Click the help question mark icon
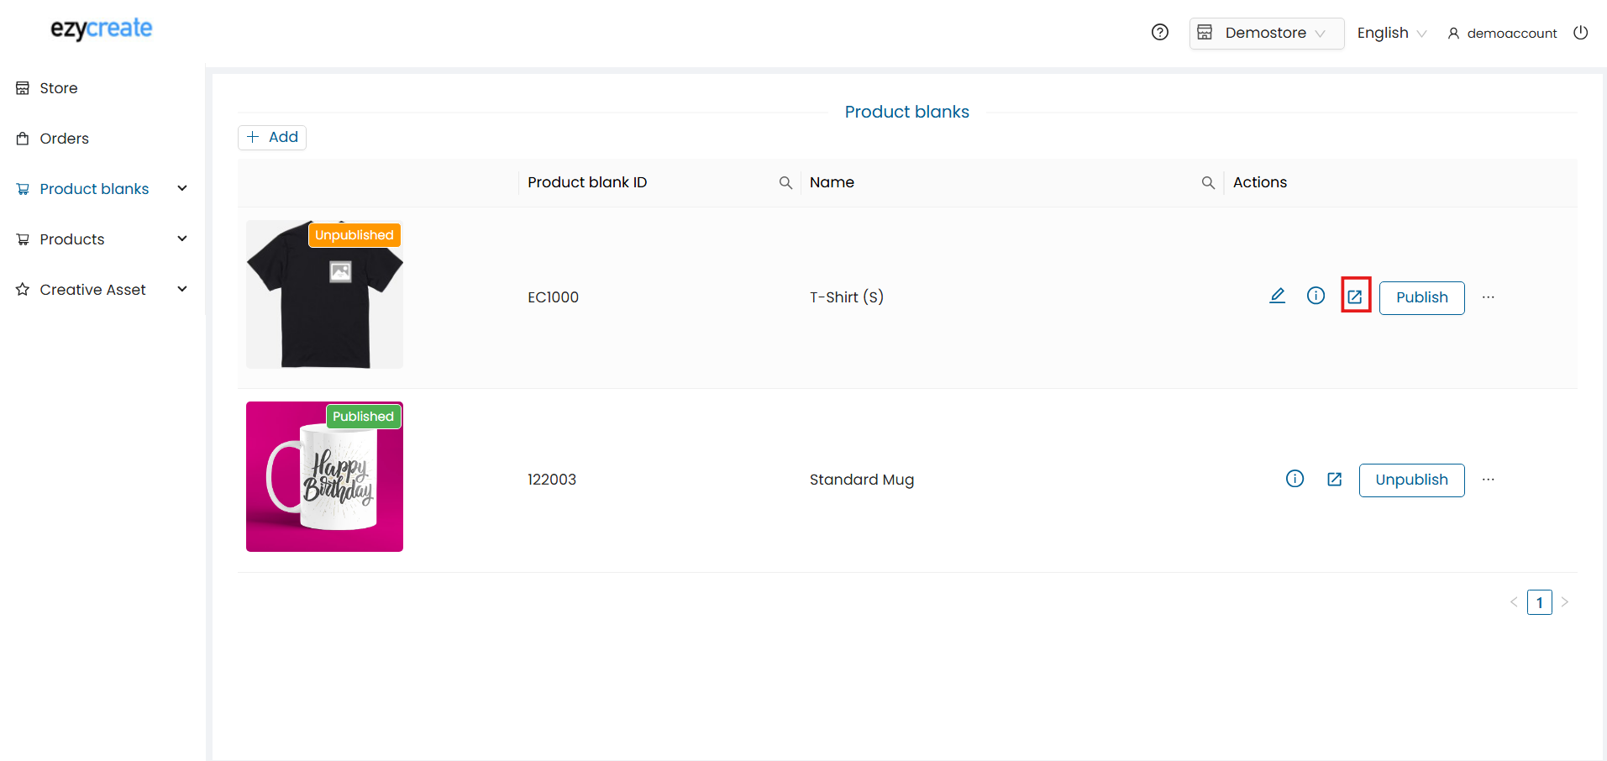The width and height of the screenshot is (1607, 761). tap(1159, 33)
